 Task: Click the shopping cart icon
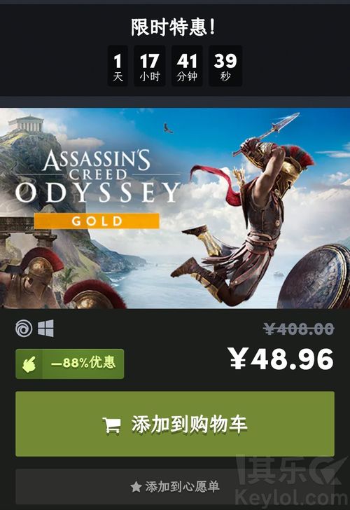112,425
